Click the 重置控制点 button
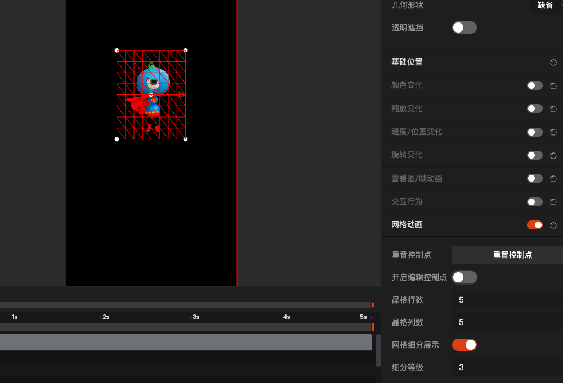 pos(507,255)
